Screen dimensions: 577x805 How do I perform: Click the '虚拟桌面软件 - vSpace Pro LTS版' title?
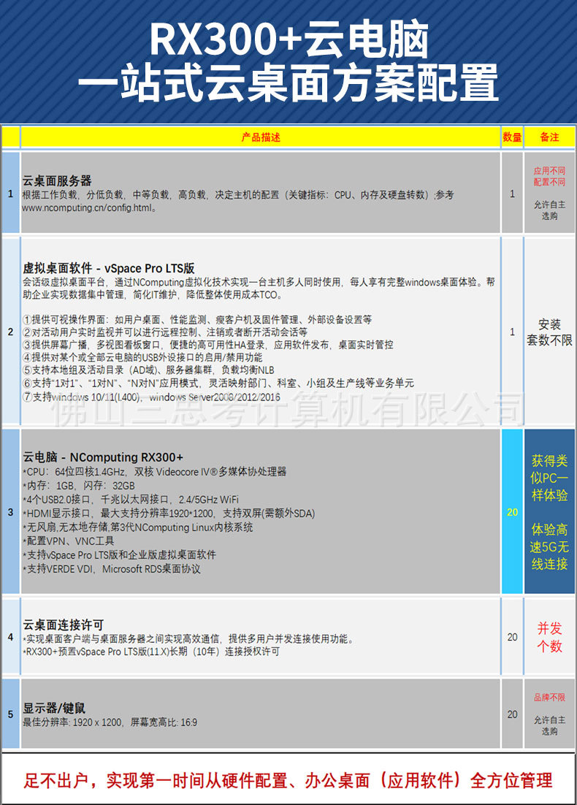click(108, 268)
